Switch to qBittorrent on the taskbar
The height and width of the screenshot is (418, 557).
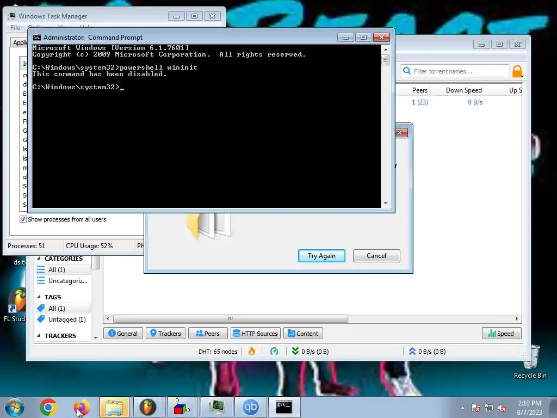click(250, 407)
